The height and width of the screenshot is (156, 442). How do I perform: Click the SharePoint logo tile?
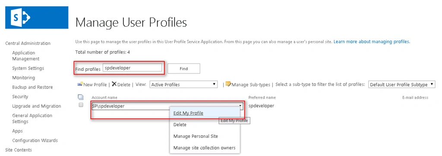(37, 17)
